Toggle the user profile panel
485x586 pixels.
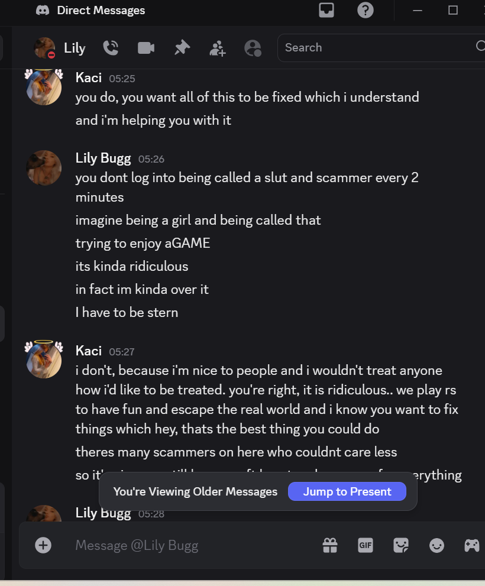click(x=253, y=48)
